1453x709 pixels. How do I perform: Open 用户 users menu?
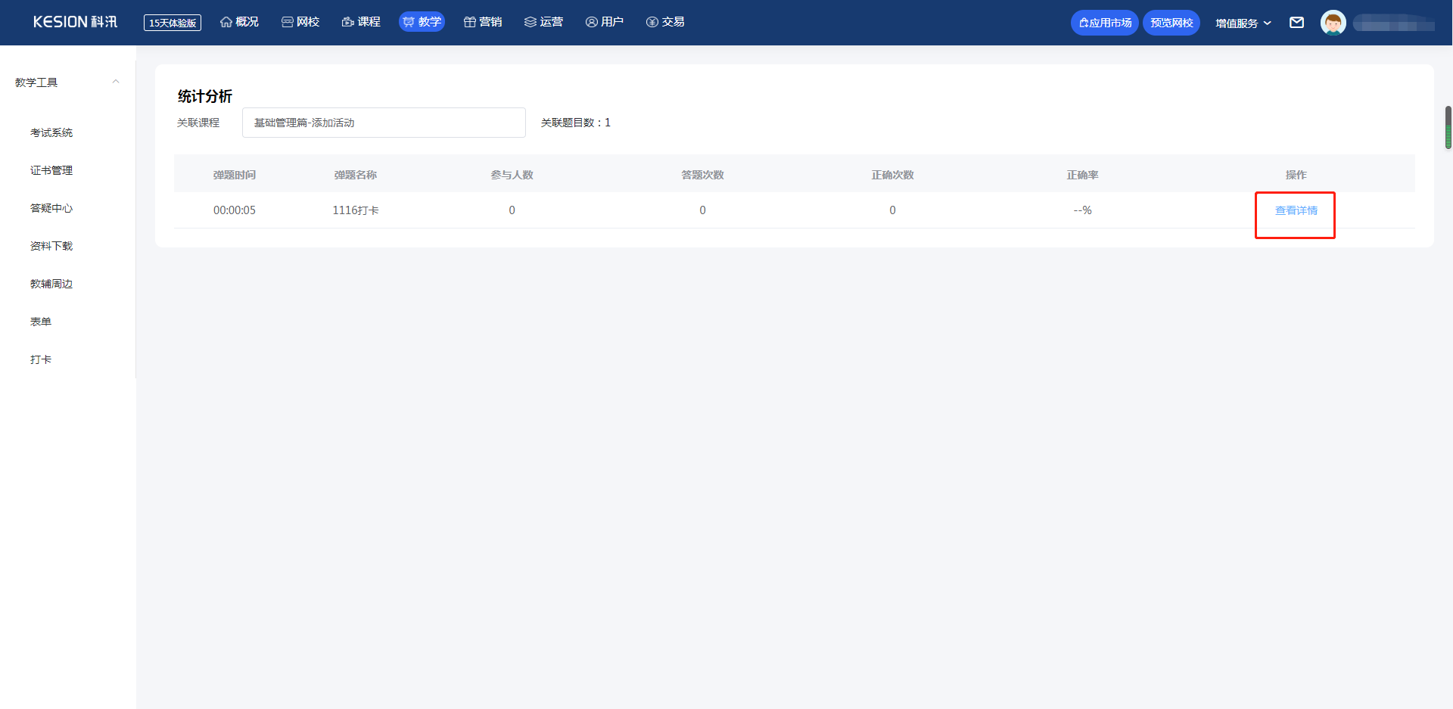click(604, 22)
